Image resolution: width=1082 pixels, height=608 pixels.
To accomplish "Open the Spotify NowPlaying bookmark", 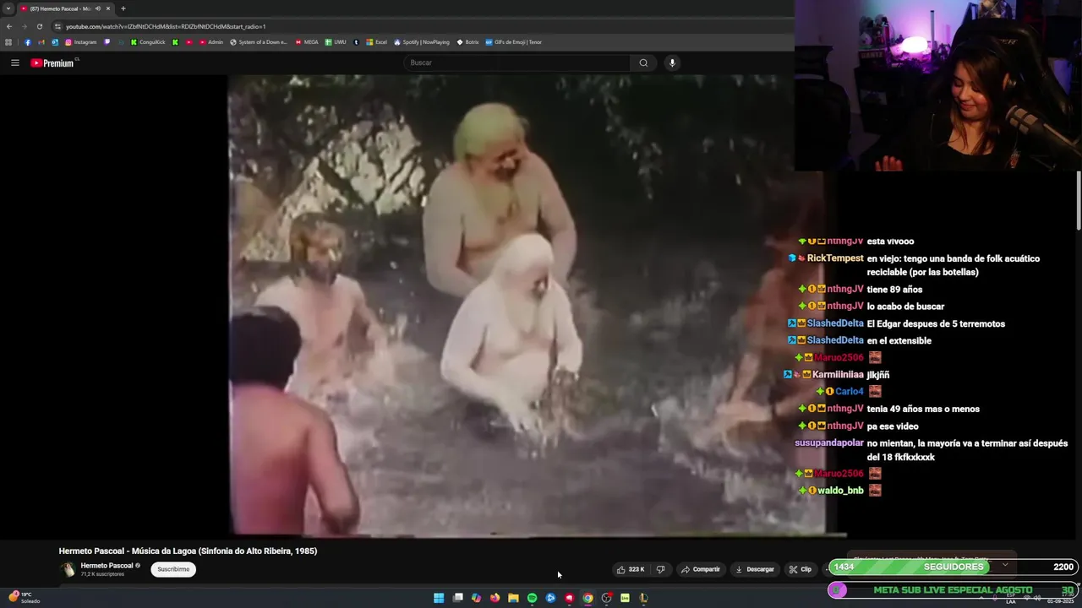I will (x=422, y=42).
